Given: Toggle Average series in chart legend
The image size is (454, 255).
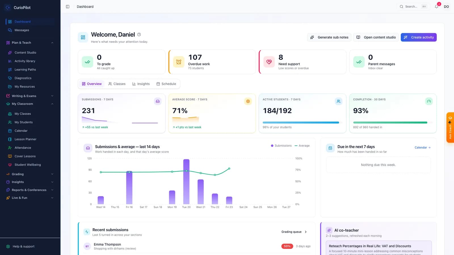Looking at the screenshot, I should click(x=302, y=146).
